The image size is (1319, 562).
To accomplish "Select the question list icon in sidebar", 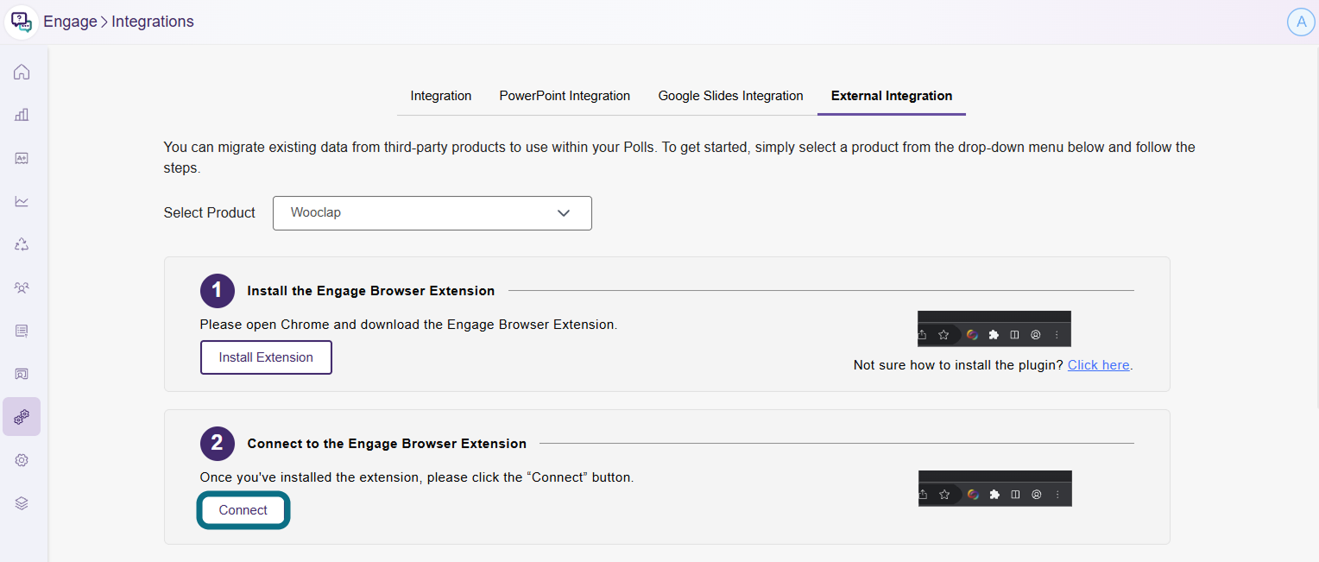I will click(22, 331).
